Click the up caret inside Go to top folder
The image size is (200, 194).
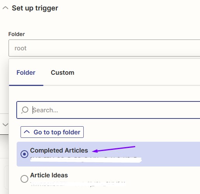coord(27,132)
